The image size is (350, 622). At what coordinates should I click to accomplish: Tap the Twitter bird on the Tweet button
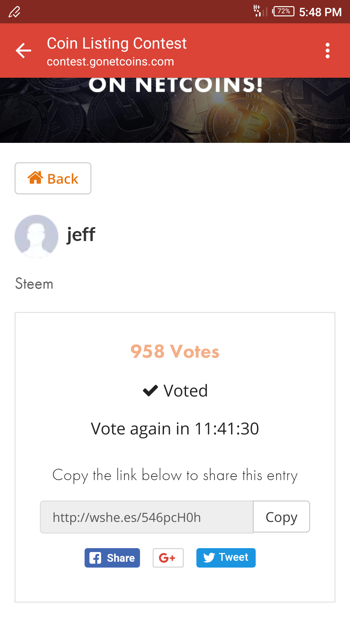(209, 558)
